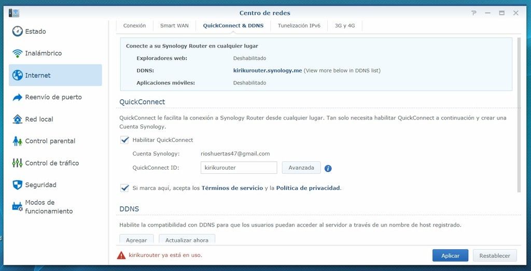Screen dimensions: 531x271
Task: Click the Aplicar button
Action: coord(451,256)
